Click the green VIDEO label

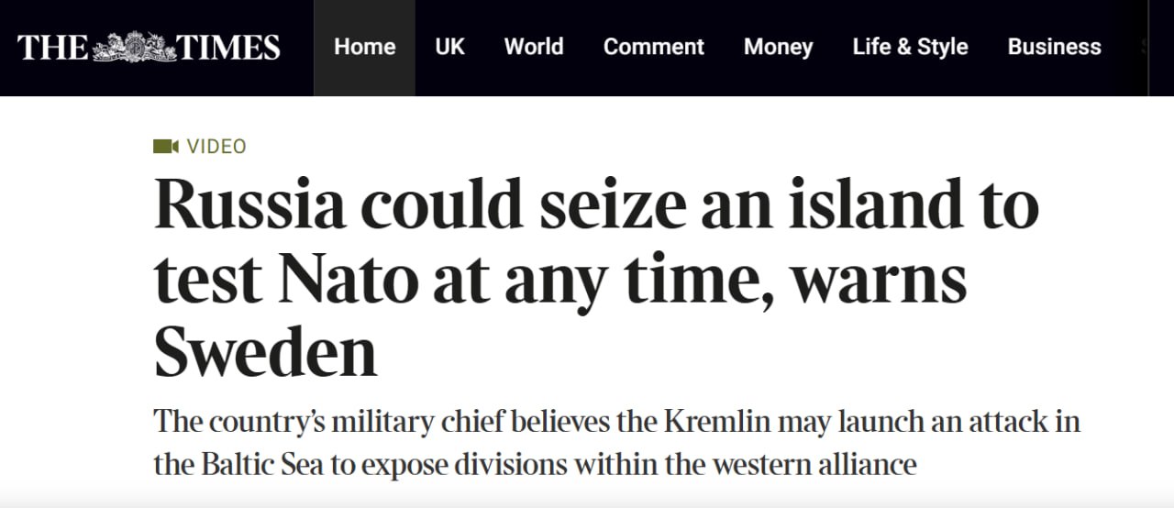tap(216, 147)
